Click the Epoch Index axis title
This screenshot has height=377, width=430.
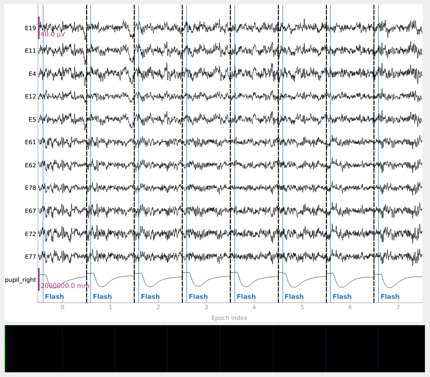coord(229,318)
